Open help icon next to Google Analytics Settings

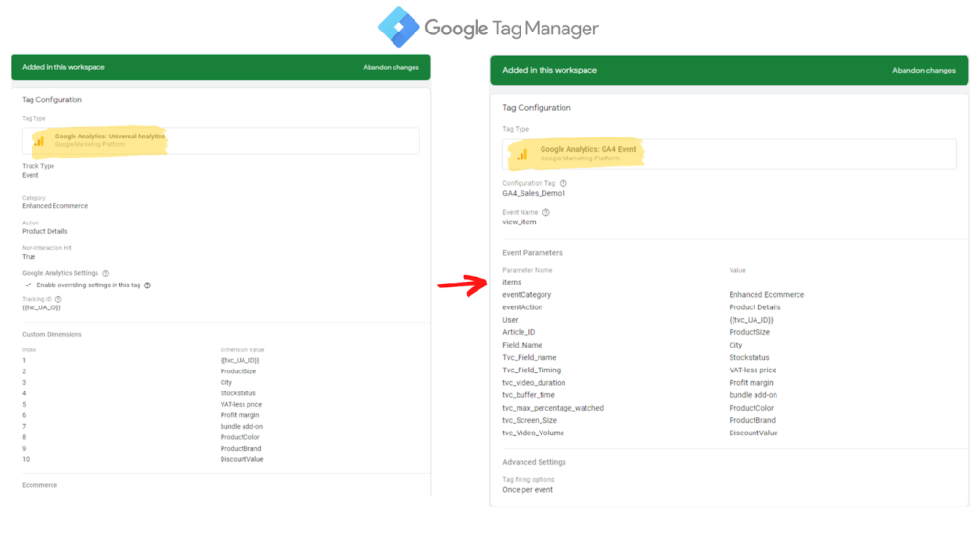pos(105,273)
